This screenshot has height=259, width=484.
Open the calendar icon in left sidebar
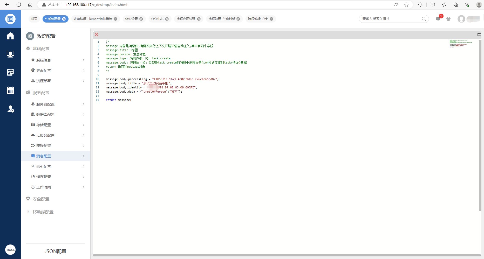click(x=10, y=90)
